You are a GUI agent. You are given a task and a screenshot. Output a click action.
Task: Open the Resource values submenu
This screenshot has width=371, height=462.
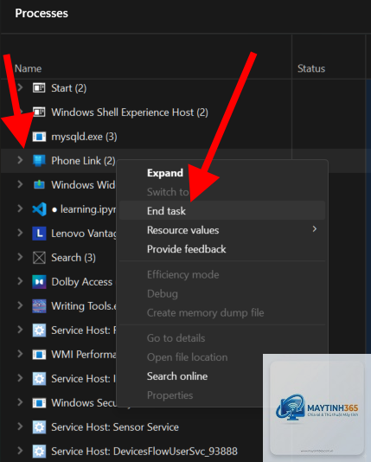coord(222,230)
